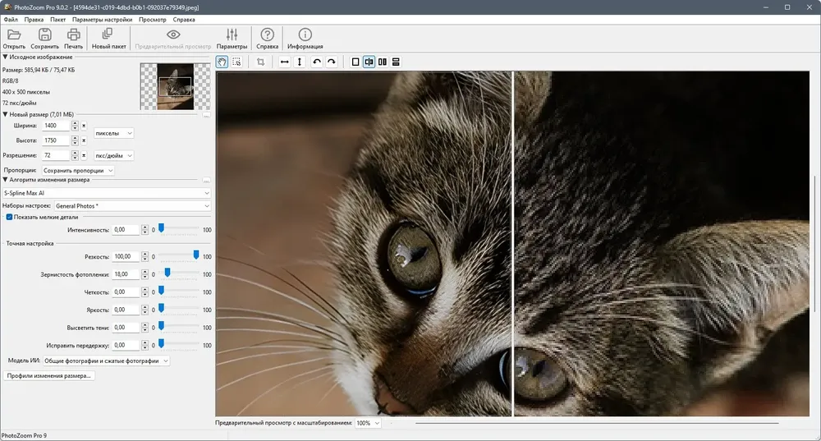
Task: Toggle the Показать мелкие детали checkbox
Action: pyautogui.click(x=10, y=217)
